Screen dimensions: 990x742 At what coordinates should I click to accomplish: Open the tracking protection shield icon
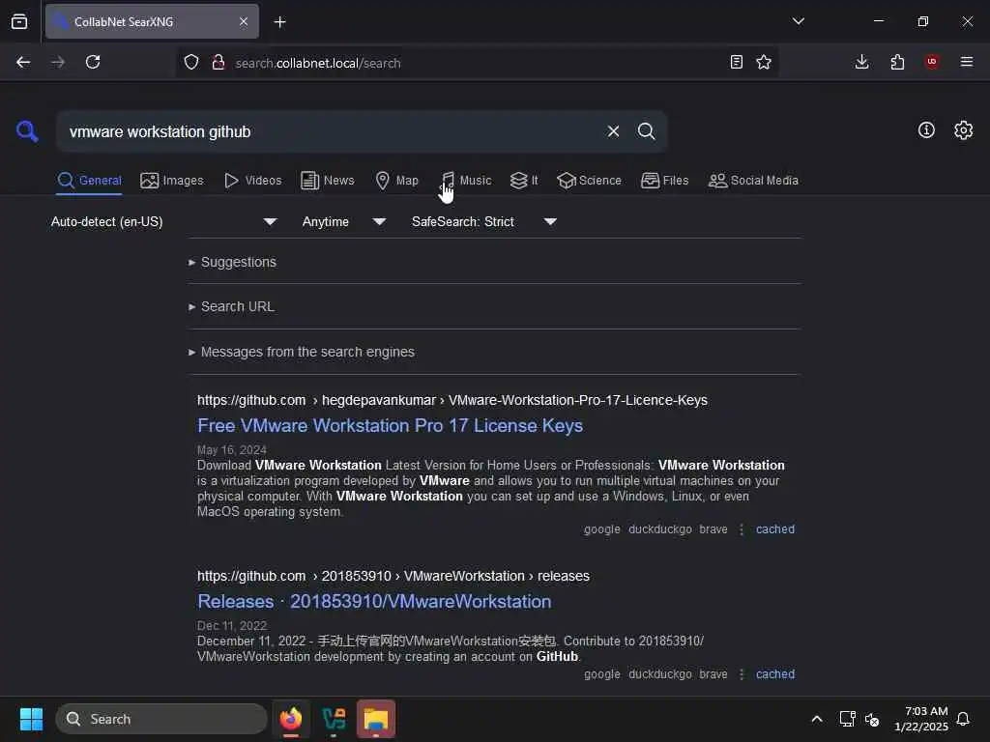[x=191, y=63]
